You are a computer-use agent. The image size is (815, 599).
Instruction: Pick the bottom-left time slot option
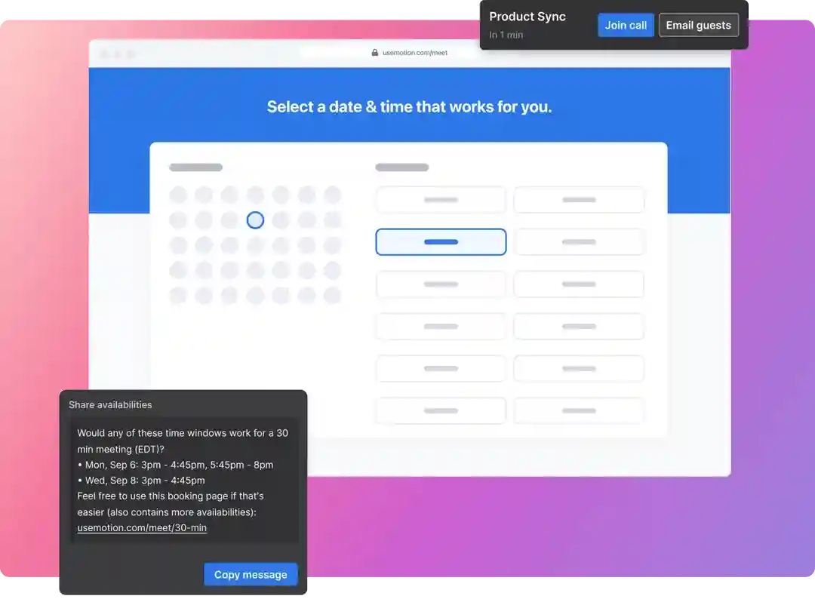tap(441, 411)
